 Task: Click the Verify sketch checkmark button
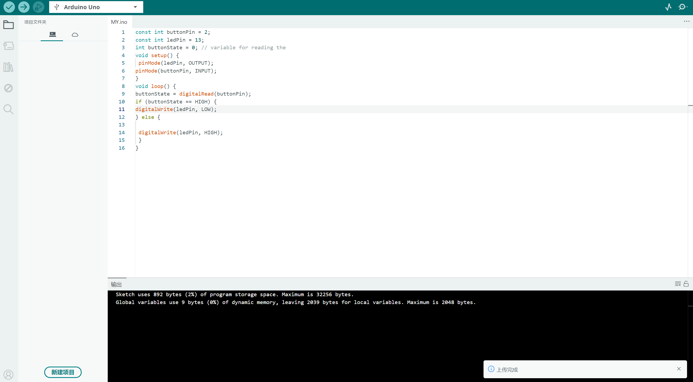tap(9, 7)
